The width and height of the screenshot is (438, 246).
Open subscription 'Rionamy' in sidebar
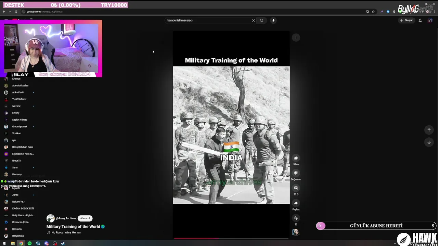click(17, 174)
